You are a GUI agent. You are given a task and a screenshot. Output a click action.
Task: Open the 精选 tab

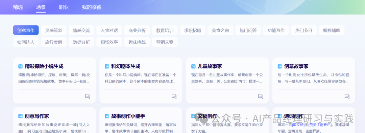18,7
